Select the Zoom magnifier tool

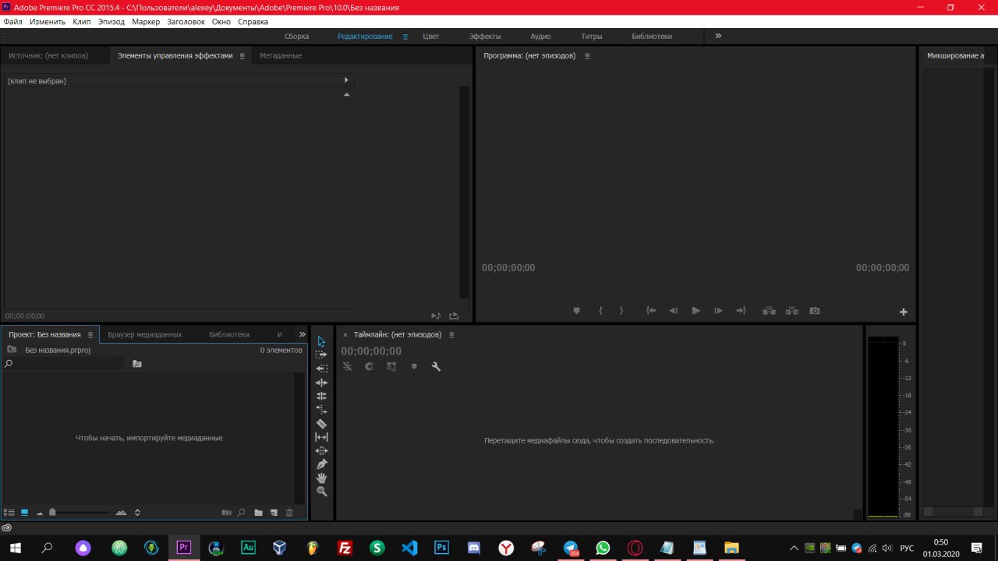[321, 492]
